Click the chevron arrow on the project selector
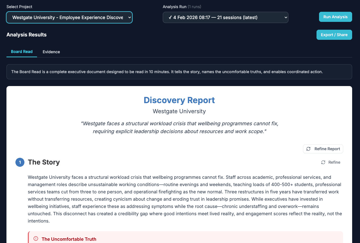Viewport: 360px width, 243px height. (129, 17)
